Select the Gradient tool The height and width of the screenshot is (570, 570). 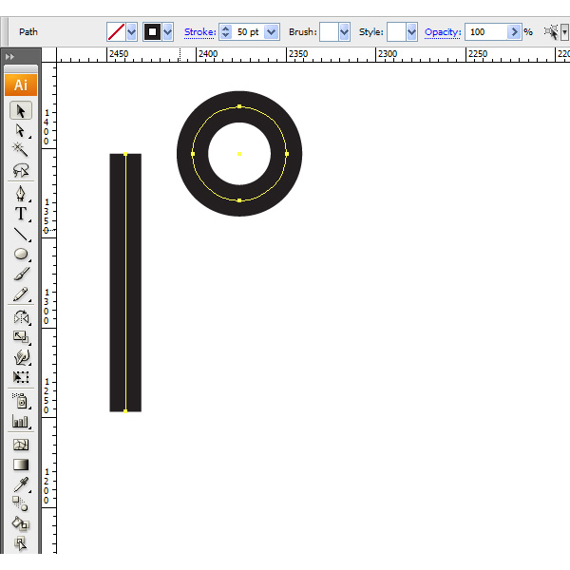pos(21,465)
